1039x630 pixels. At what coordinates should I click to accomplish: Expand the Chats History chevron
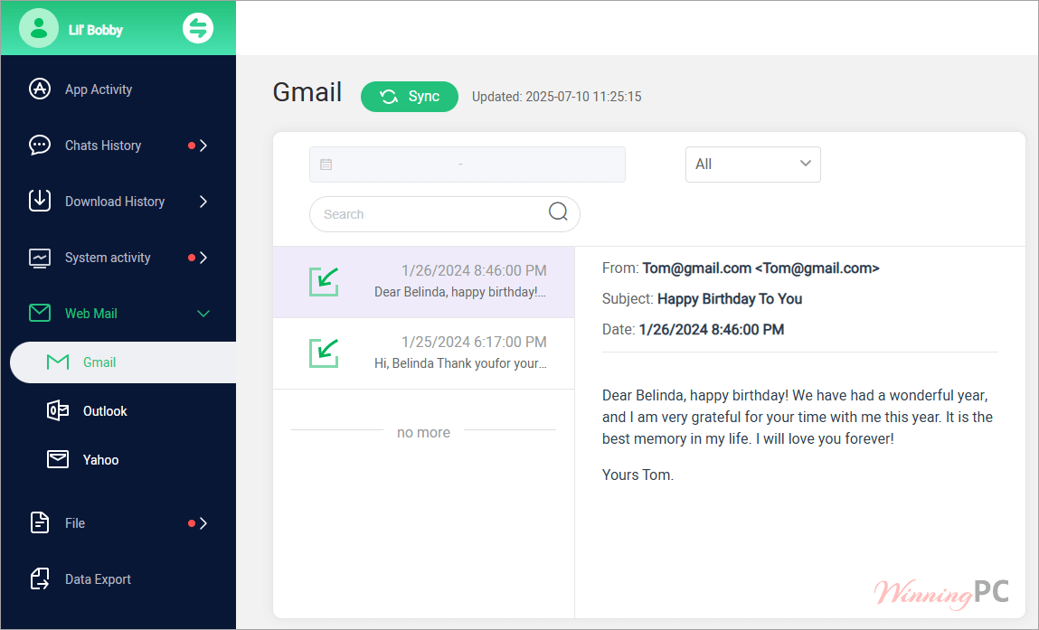pyautogui.click(x=203, y=146)
